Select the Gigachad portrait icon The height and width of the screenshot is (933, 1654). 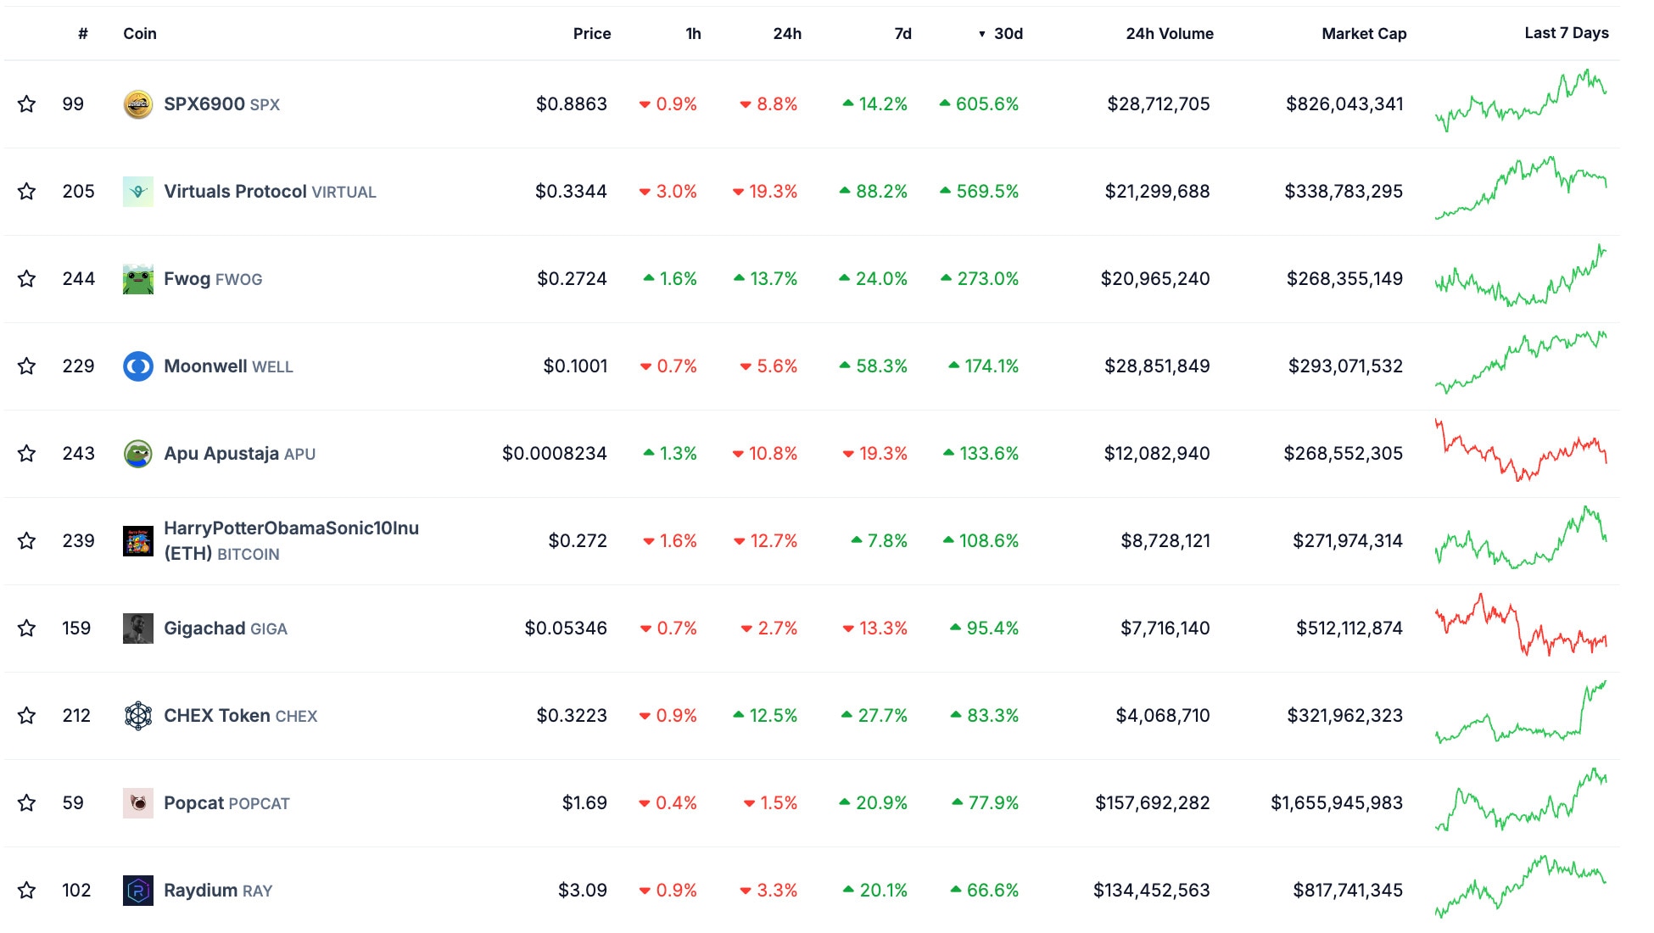point(138,629)
